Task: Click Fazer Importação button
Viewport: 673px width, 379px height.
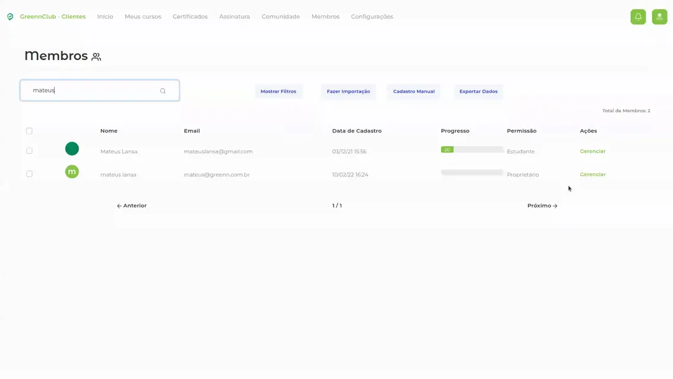Action: coord(348,91)
